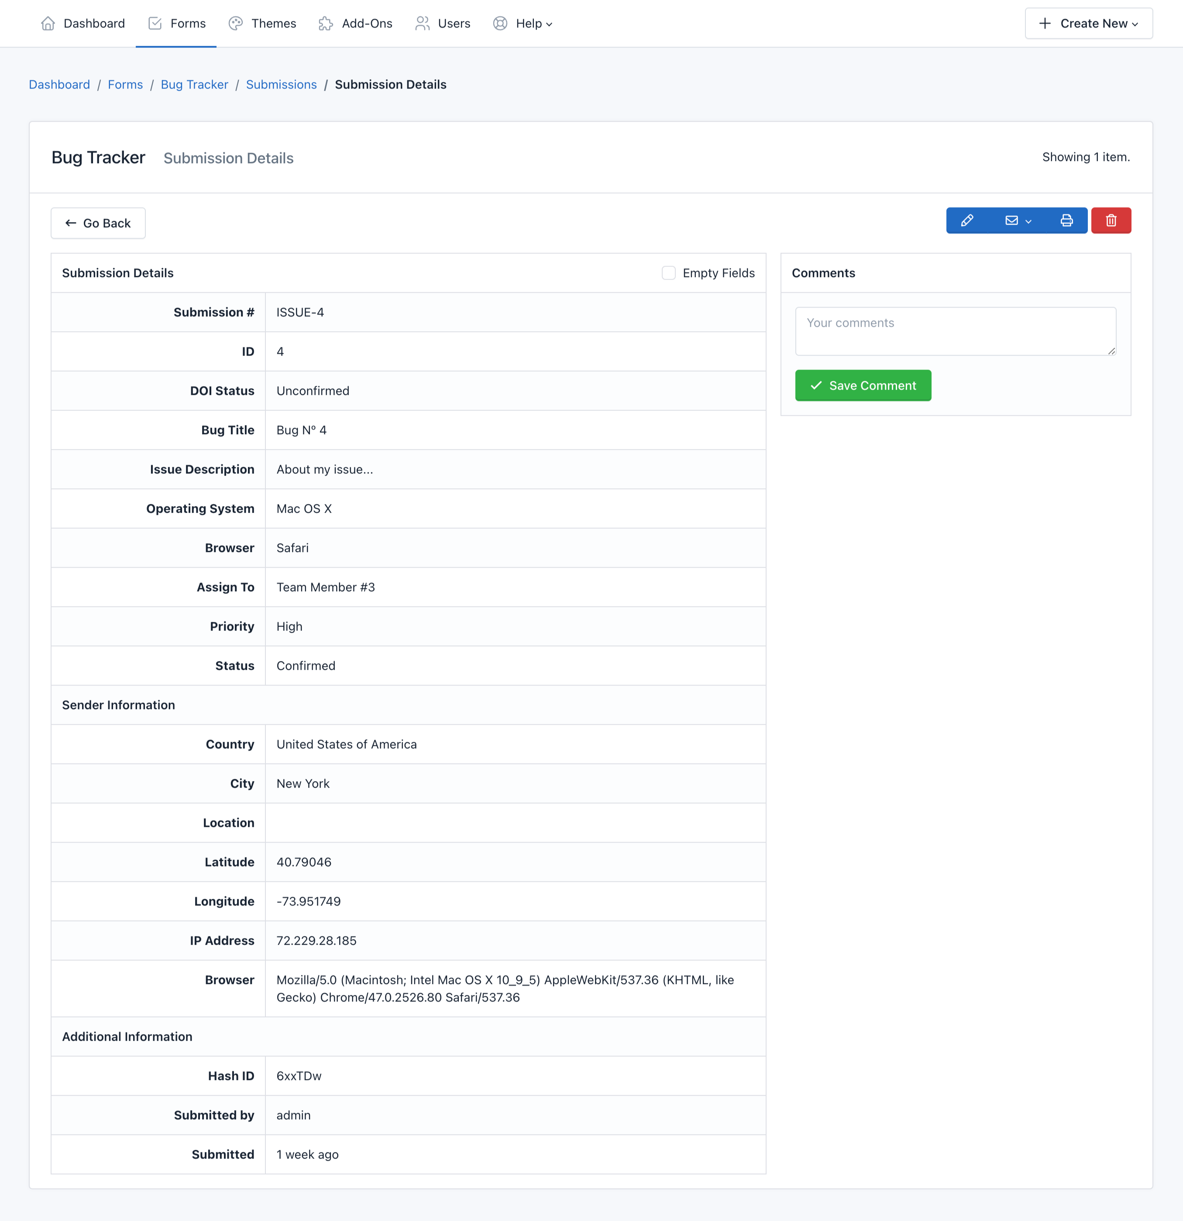
Task: Click the envelope resend-email icon
Action: pos(1011,220)
